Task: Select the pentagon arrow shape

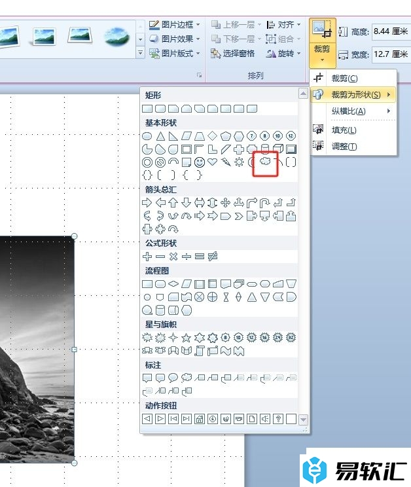Action: click(225, 216)
